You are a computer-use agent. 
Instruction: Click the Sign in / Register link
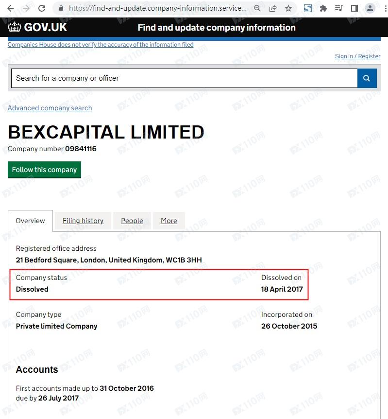pos(357,56)
